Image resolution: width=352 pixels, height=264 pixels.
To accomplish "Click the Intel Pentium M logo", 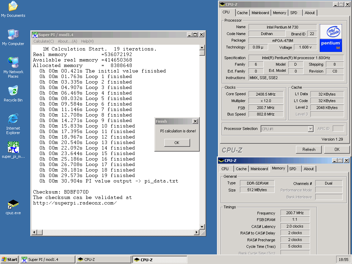I will click(x=331, y=38).
